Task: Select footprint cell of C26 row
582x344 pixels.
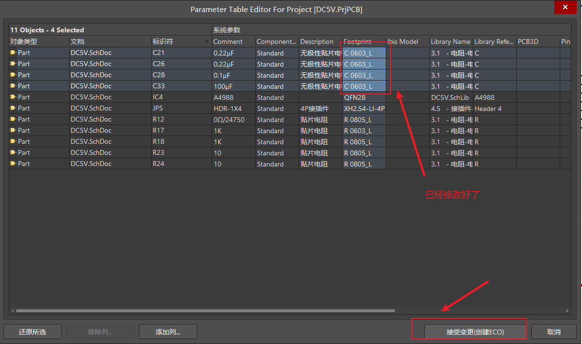Action: click(364, 64)
